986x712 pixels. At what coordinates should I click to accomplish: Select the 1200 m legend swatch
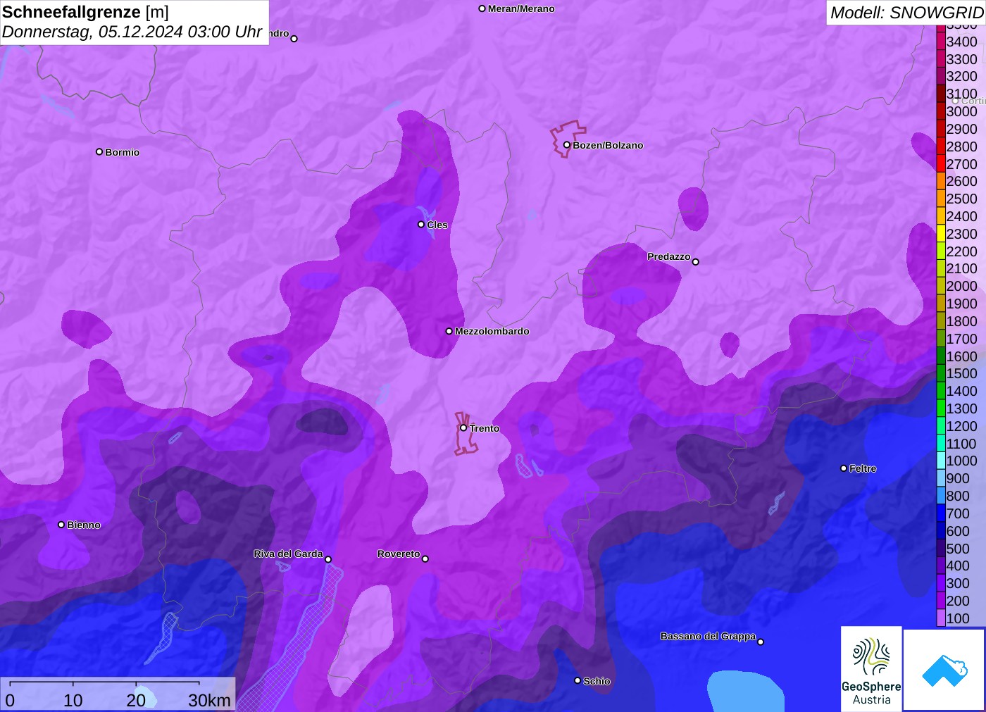click(x=941, y=426)
